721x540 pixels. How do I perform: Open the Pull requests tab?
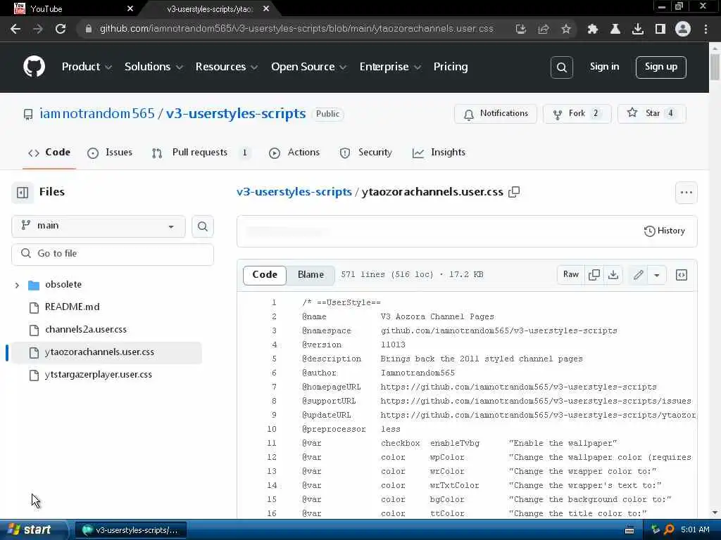(x=202, y=153)
